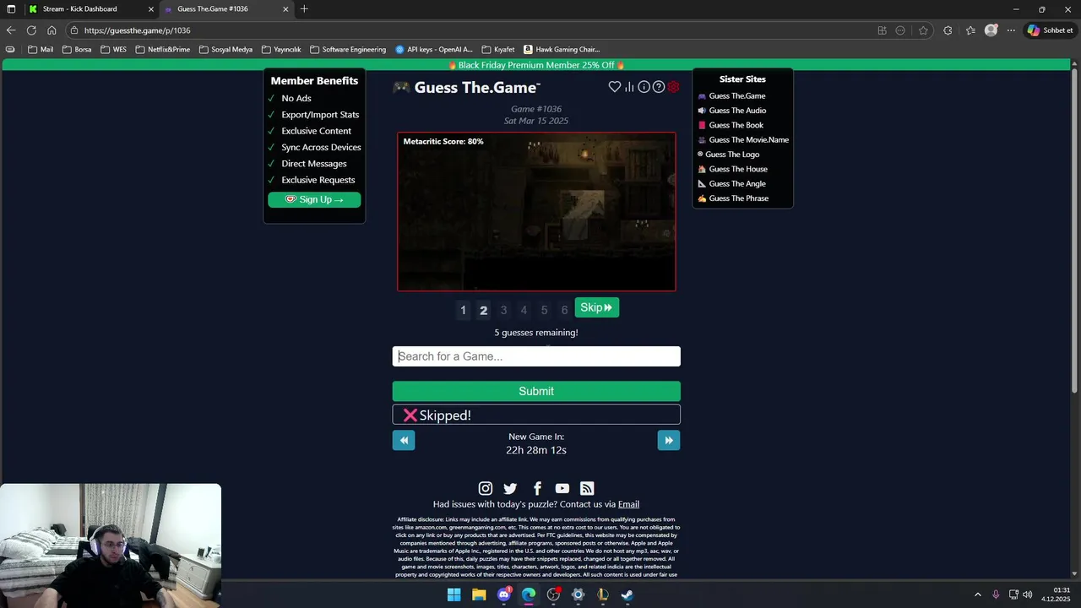Image resolution: width=1081 pixels, height=608 pixels.
Task: Go to next game with right arrows
Action: 669,440
